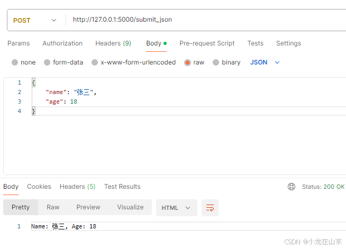Switch to the Params tab

pos(19,43)
